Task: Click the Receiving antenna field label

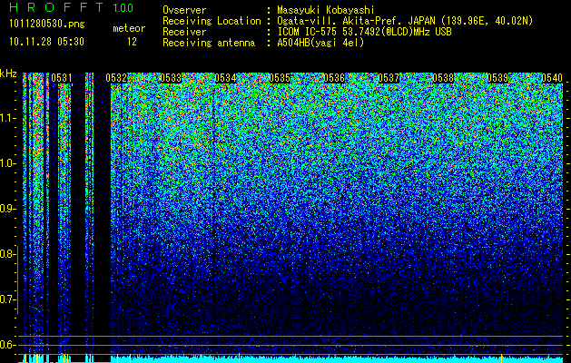Action: [x=209, y=43]
